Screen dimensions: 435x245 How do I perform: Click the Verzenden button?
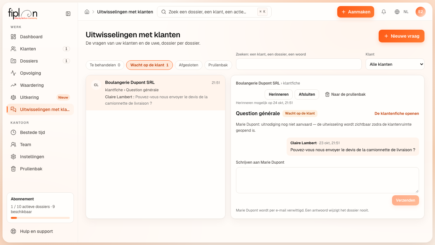pyautogui.click(x=405, y=200)
